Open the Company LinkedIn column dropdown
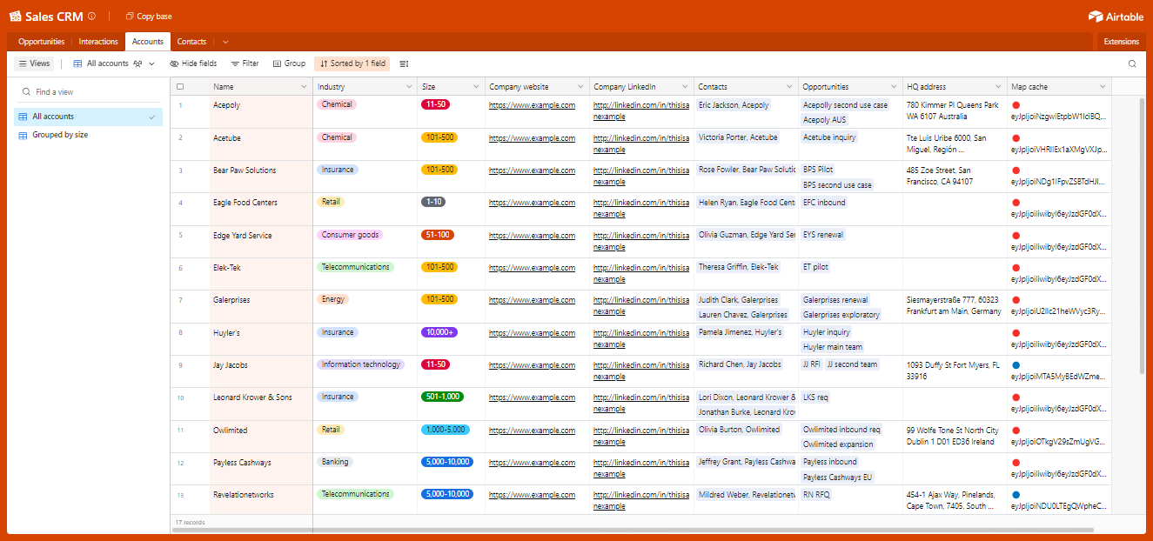 (685, 87)
